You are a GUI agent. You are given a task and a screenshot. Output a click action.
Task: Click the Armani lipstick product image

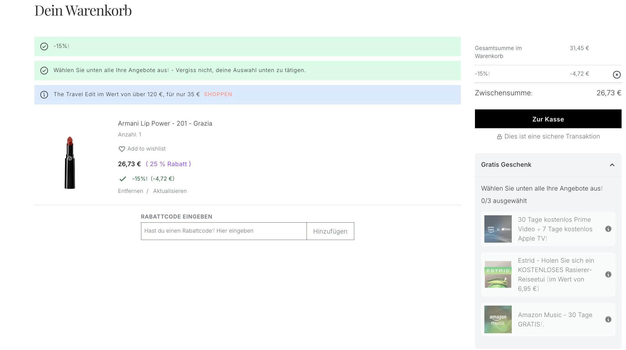70,163
